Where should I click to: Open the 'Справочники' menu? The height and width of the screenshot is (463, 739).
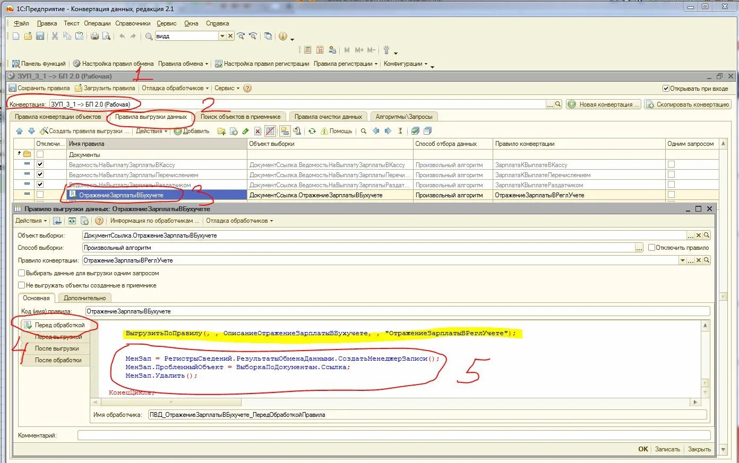point(133,23)
